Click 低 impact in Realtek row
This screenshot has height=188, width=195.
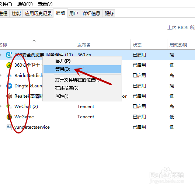tap(172, 96)
